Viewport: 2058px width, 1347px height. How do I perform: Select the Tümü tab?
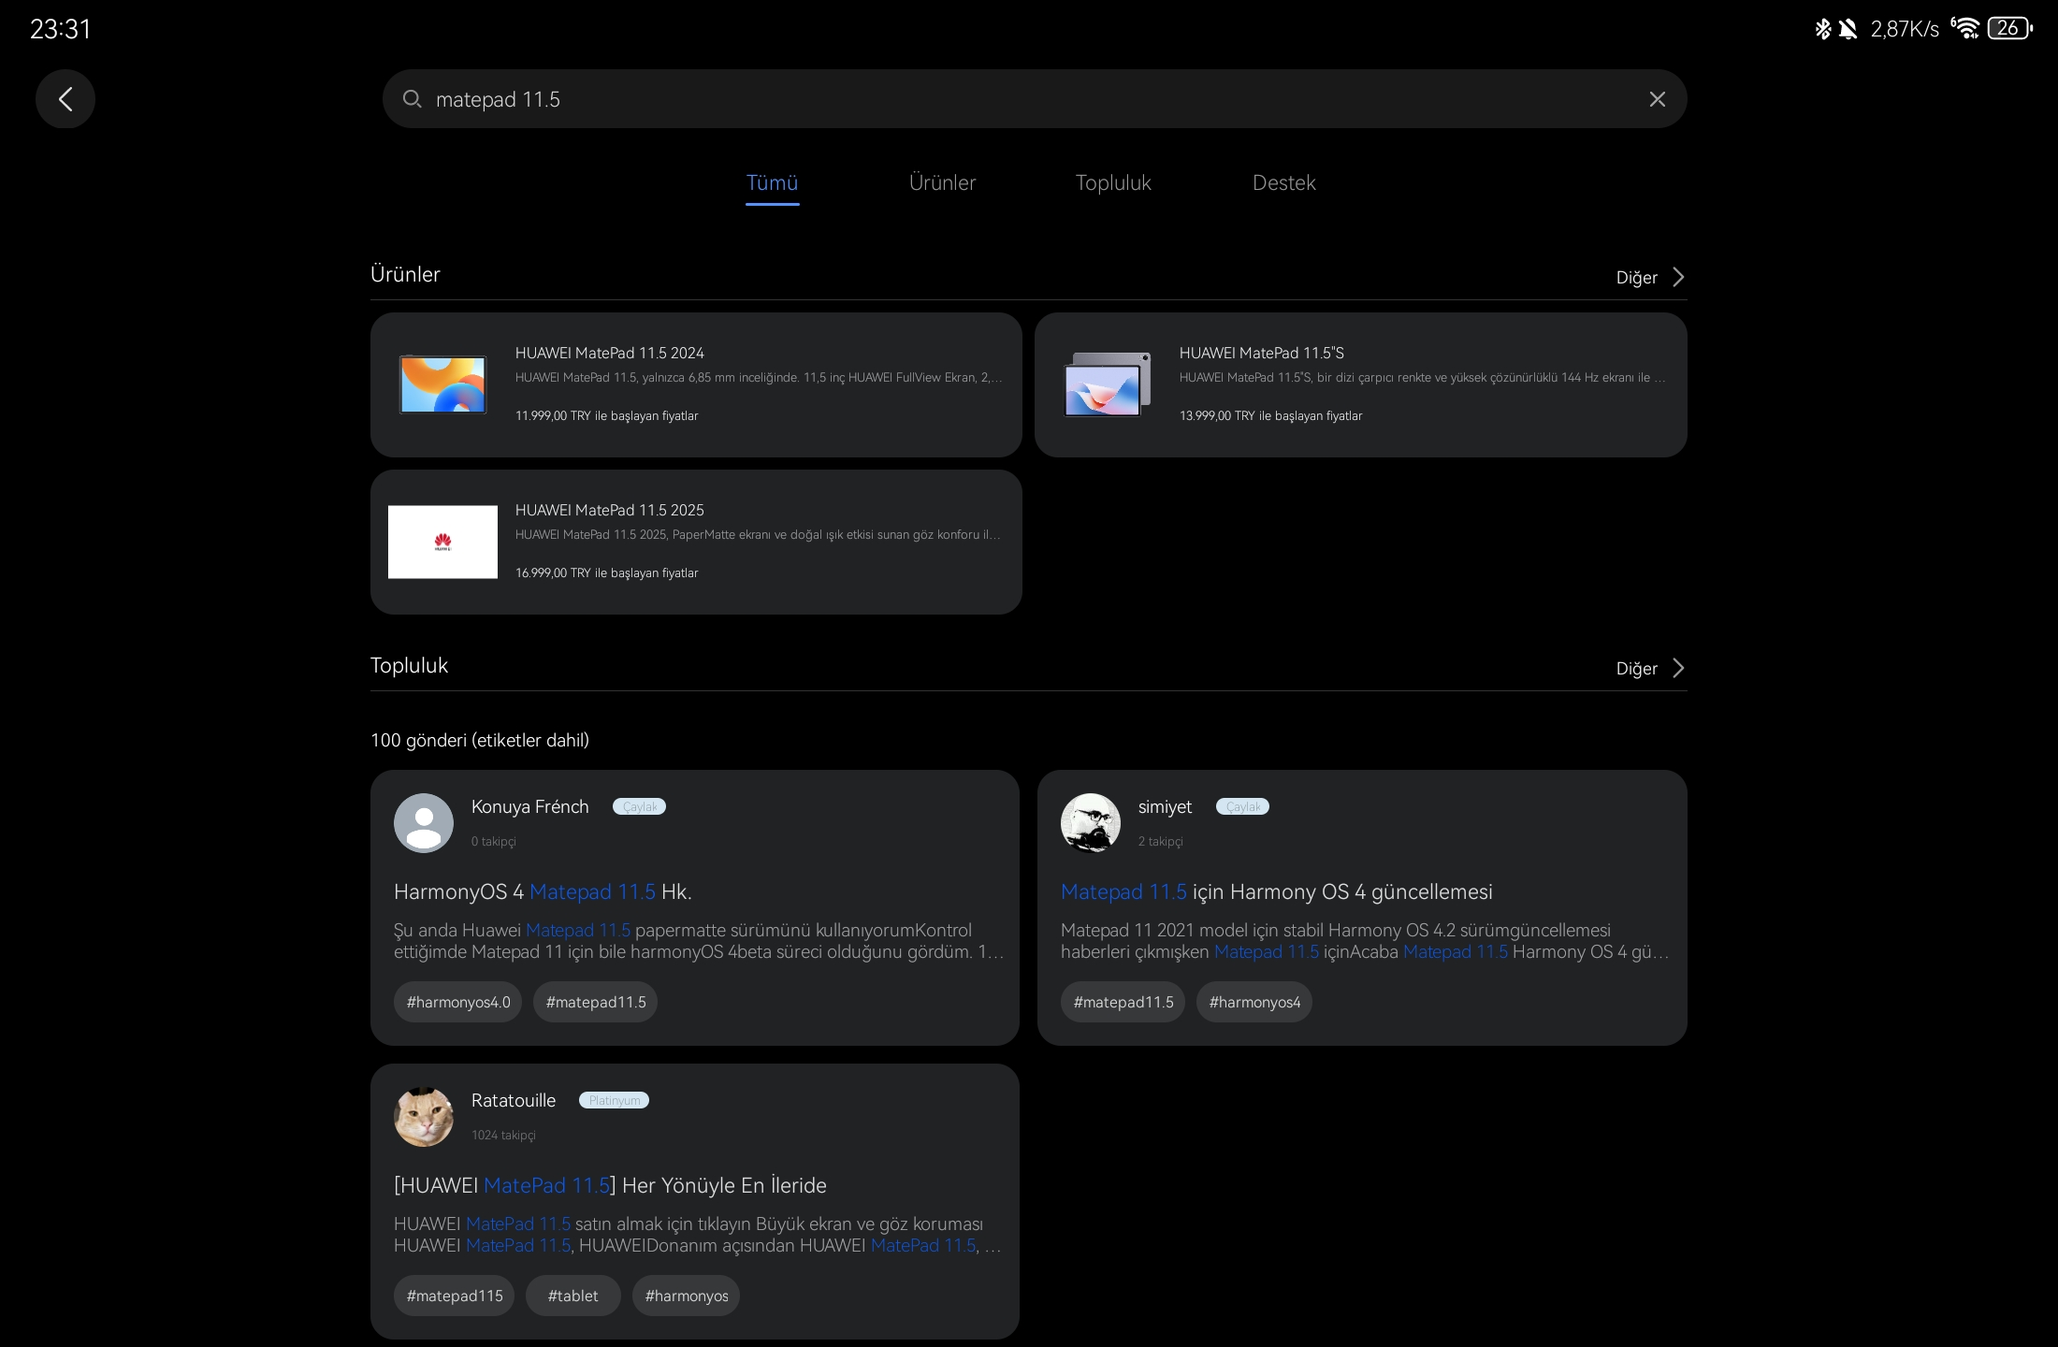point(772,183)
